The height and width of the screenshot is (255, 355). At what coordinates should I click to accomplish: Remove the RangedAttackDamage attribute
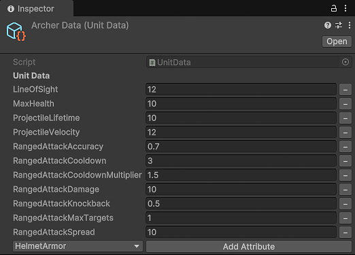click(x=345, y=190)
